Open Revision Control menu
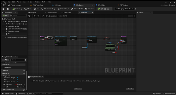176x95 pixels. tap(169, 94)
